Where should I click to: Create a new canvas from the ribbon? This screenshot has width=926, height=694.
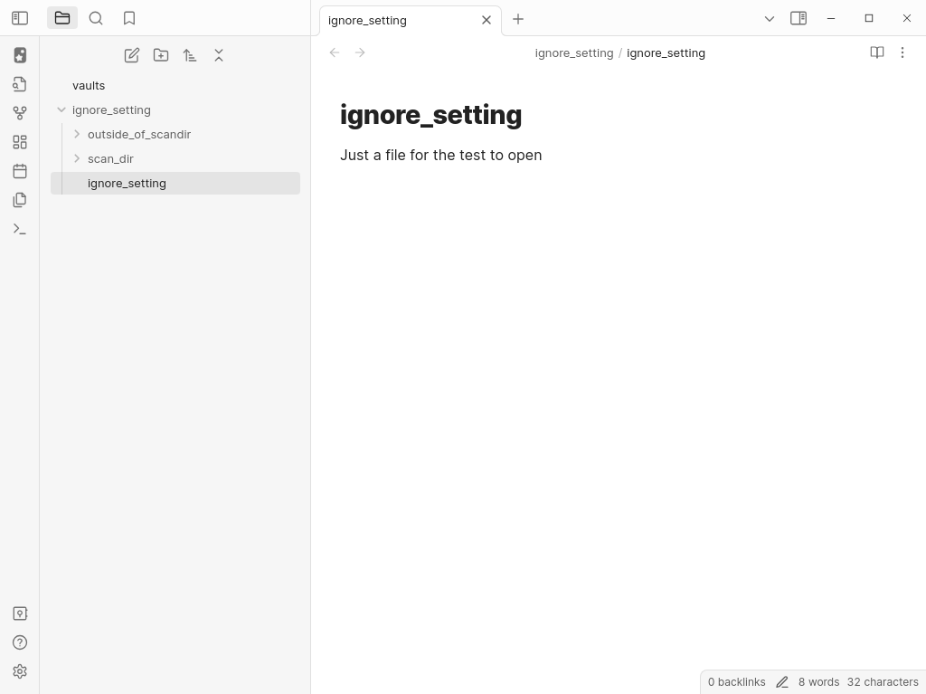pos(20,142)
